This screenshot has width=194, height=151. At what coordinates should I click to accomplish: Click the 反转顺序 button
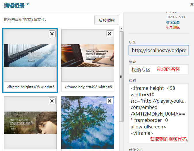106,20
